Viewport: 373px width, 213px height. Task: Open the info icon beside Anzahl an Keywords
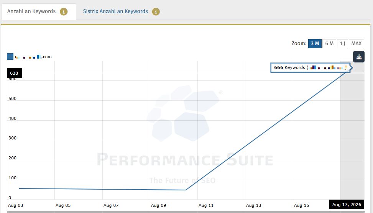pyautogui.click(x=64, y=11)
